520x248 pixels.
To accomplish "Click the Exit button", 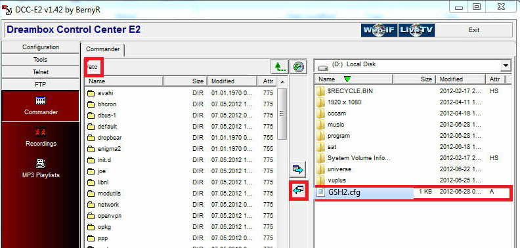I will [474, 30].
